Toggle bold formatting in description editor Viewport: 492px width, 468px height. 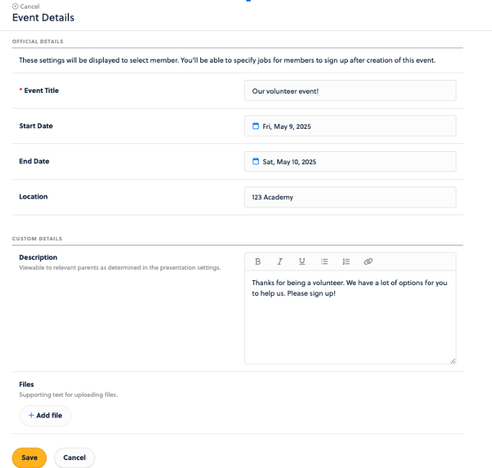click(258, 261)
